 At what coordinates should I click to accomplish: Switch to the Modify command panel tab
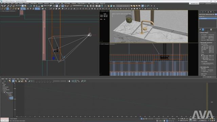click(203, 12)
